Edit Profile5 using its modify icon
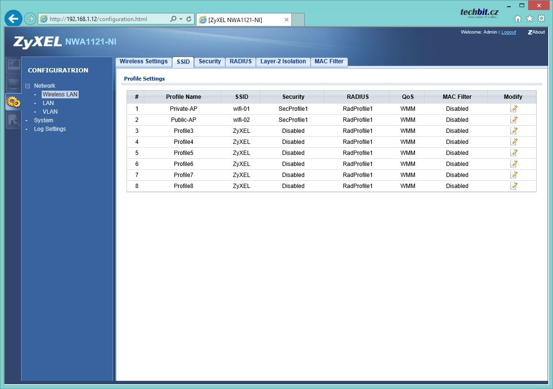The height and width of the screenshot is (389, 553). tap(514, 153)
